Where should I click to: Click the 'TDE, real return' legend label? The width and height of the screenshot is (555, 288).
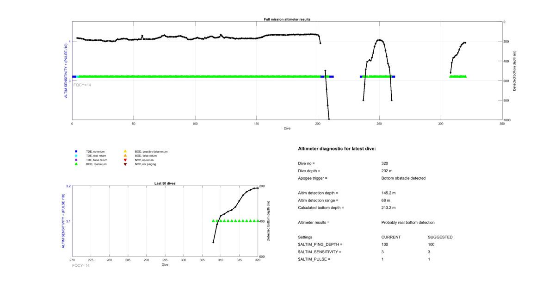click(96, 156)
